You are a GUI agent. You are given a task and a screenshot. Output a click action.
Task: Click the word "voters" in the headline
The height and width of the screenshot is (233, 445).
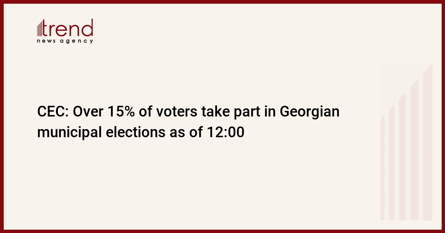(174, 112)
